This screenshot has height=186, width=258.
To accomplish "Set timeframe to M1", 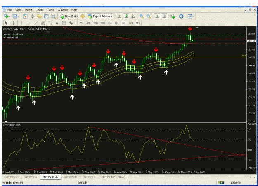I will tap(82, 23).
